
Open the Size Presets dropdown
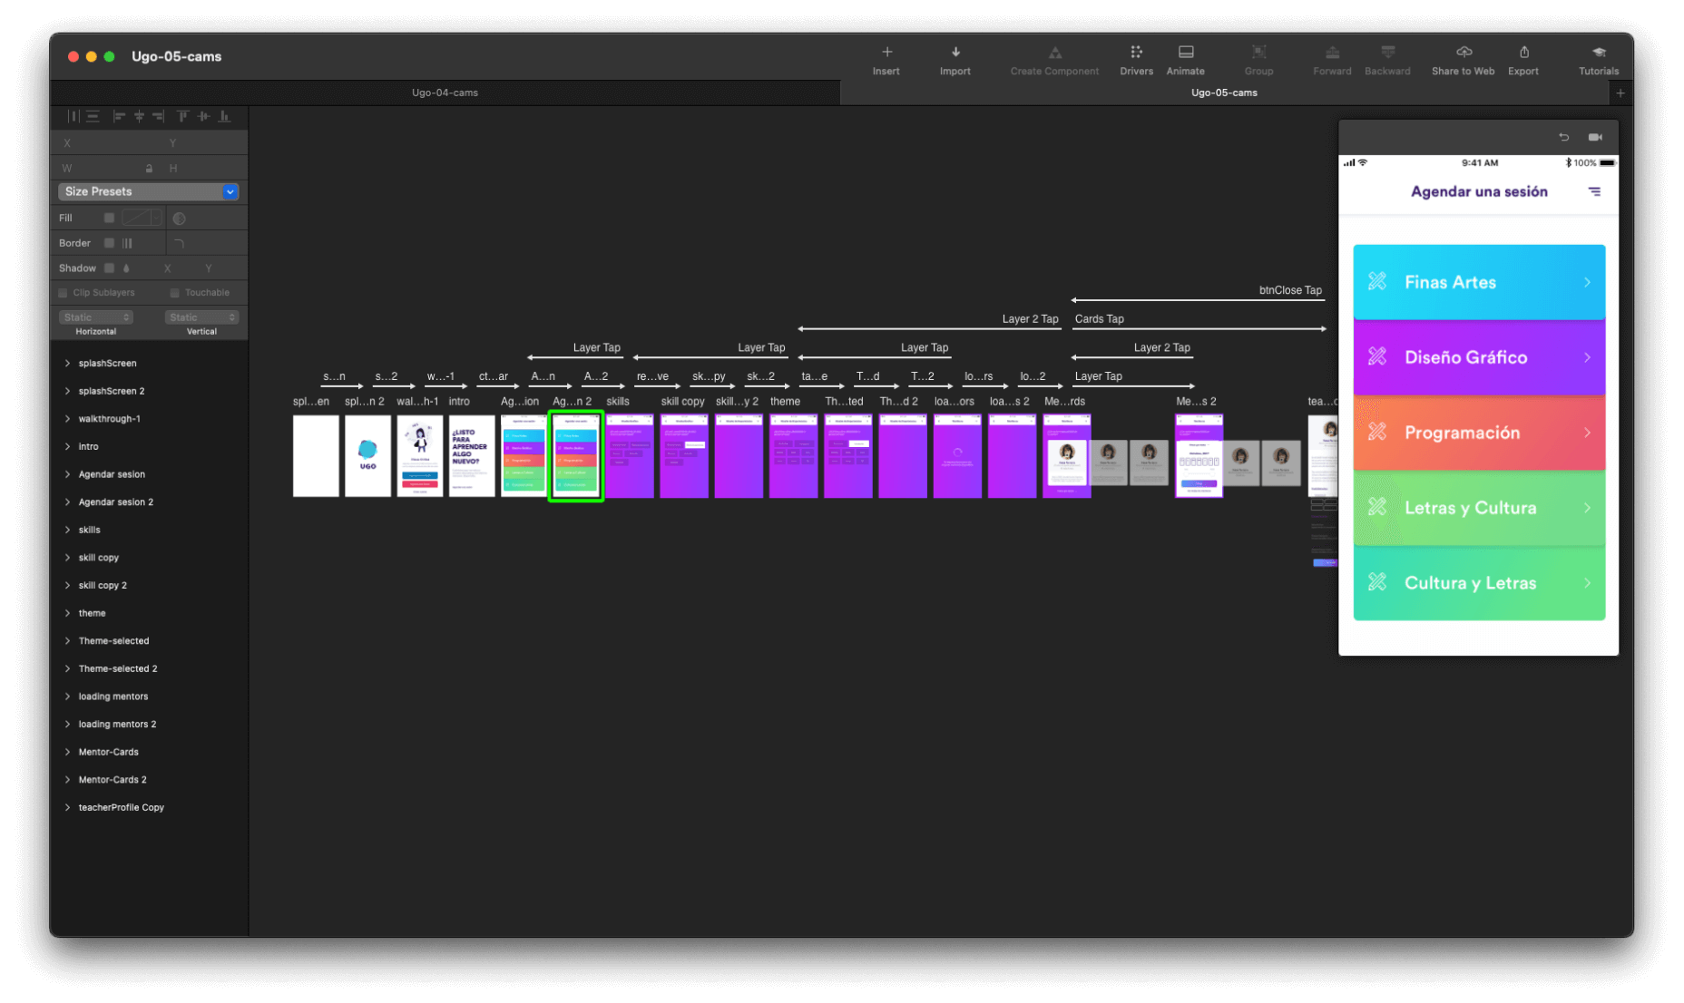coord(149,191)
